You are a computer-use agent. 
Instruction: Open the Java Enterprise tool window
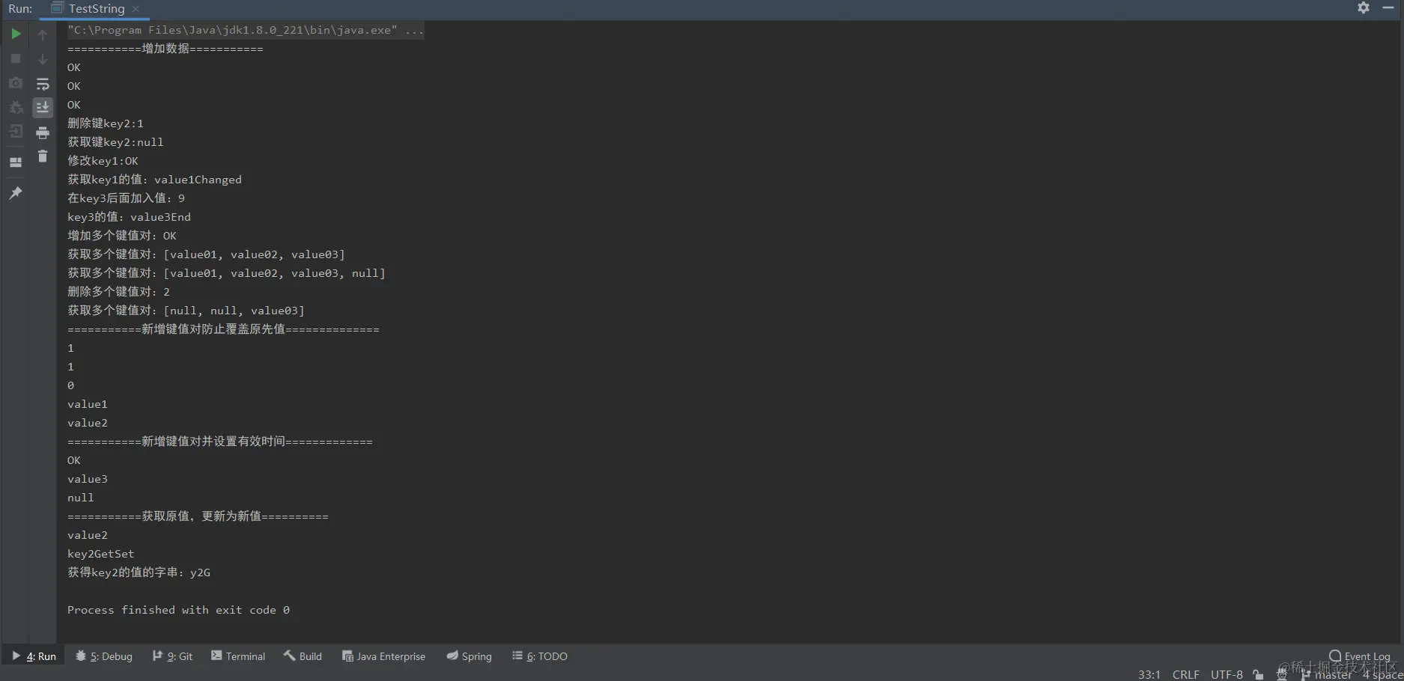point(383,656)
